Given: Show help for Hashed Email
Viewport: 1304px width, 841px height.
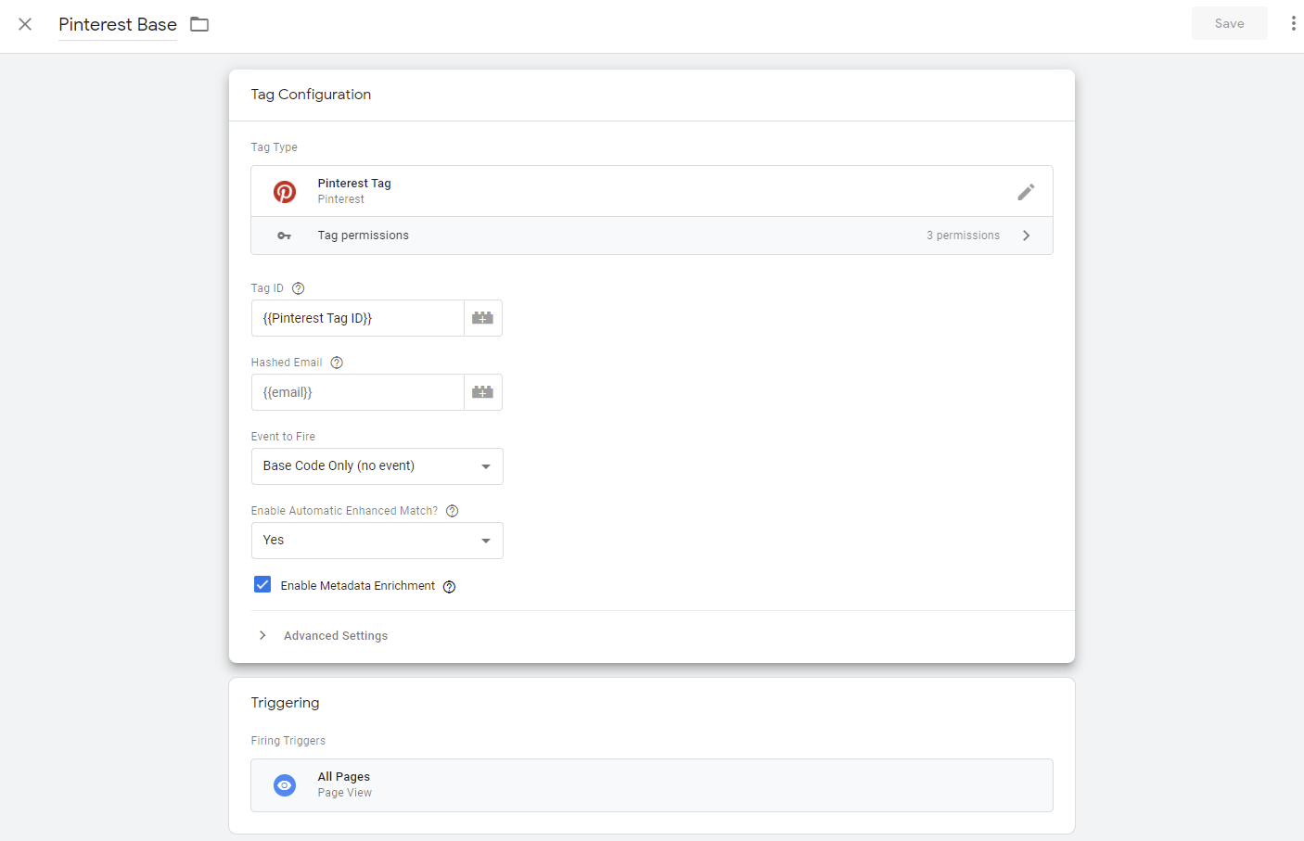Looking at the screenshot, I should pyautogui.click(x=337, y=363).
